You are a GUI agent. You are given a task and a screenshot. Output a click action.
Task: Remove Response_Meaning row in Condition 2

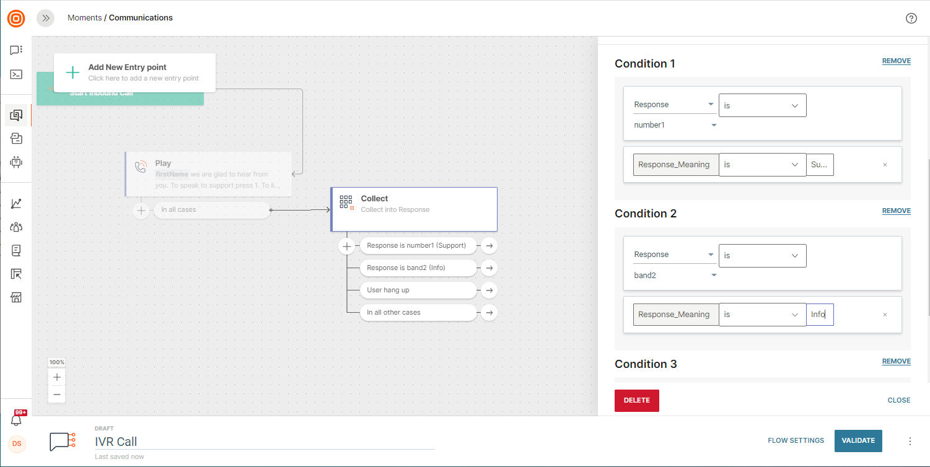coord(885,315)
